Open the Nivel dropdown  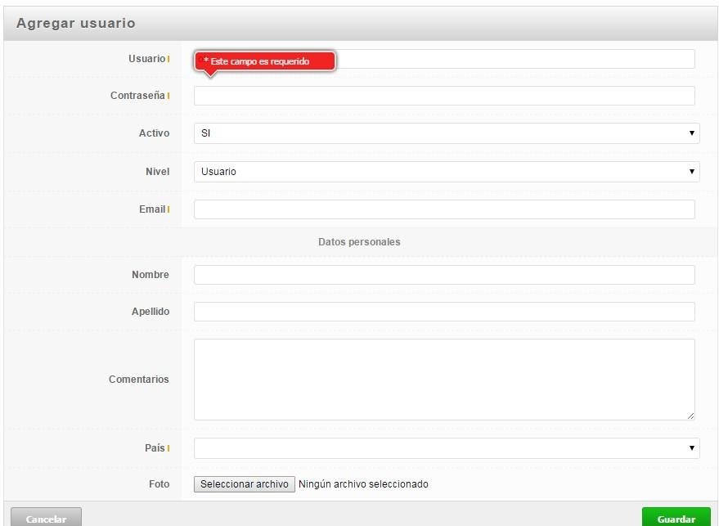point(444,172)
